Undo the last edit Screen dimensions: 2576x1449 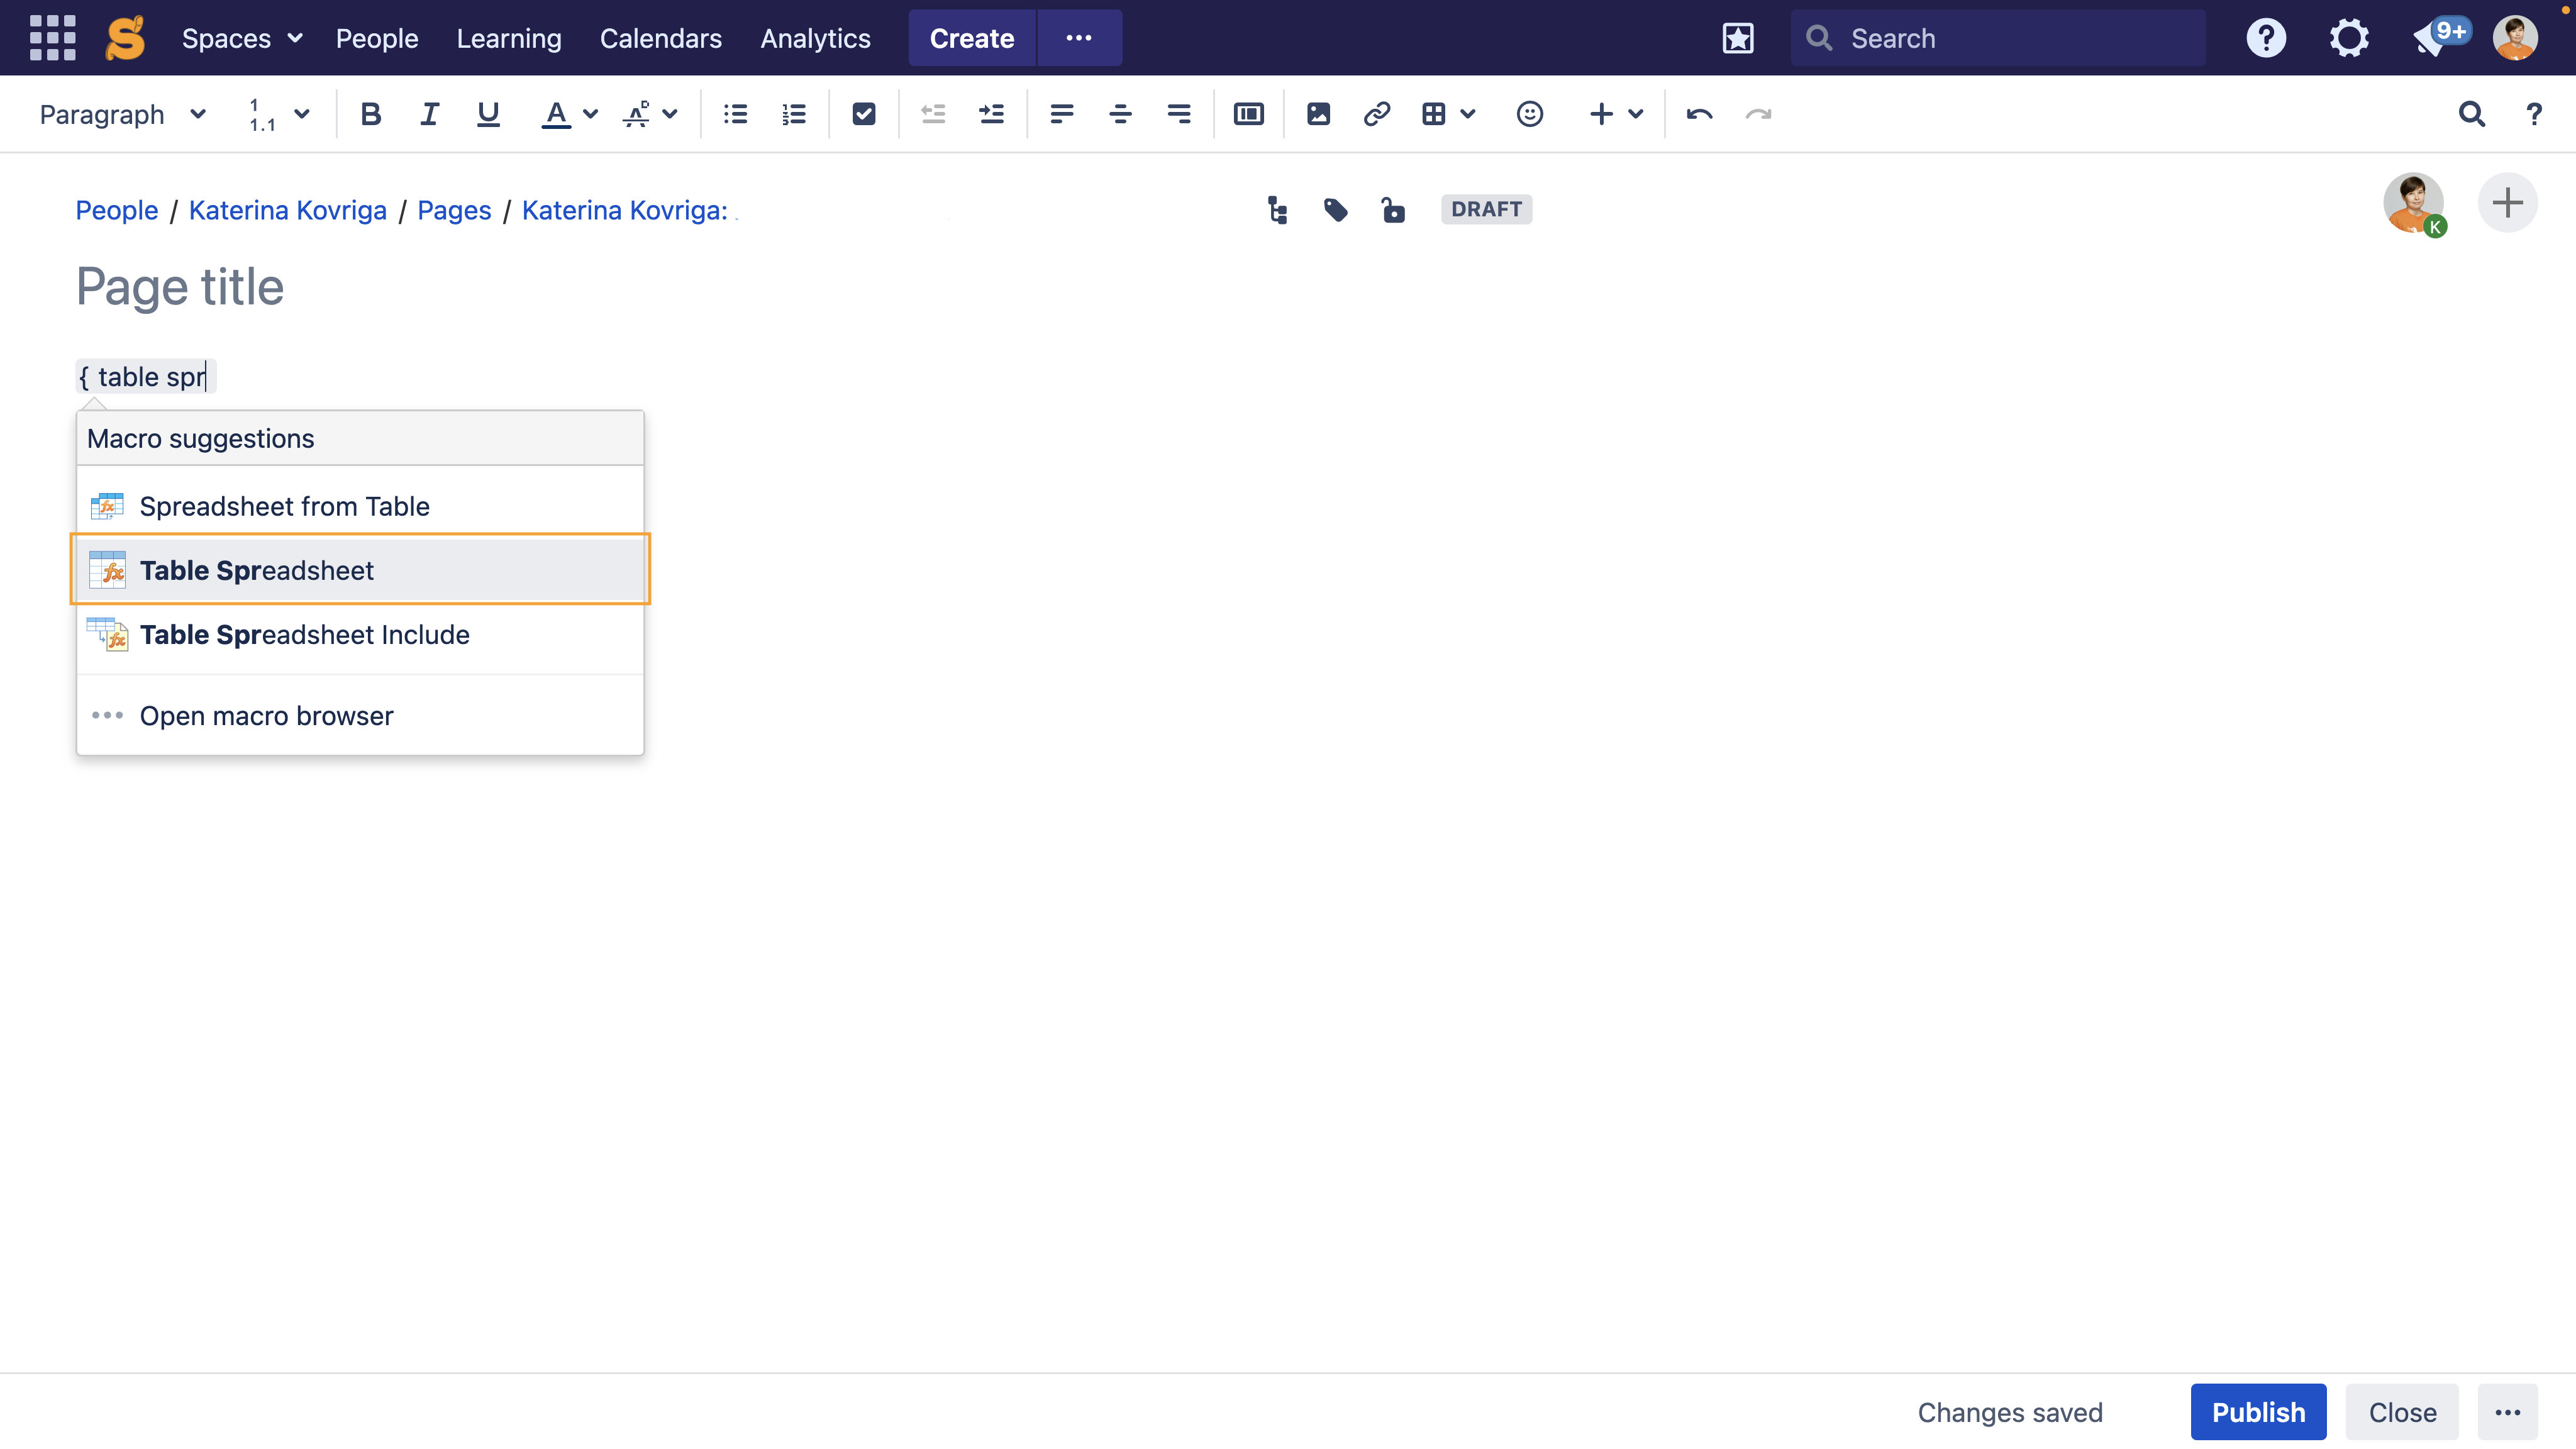1699,114
